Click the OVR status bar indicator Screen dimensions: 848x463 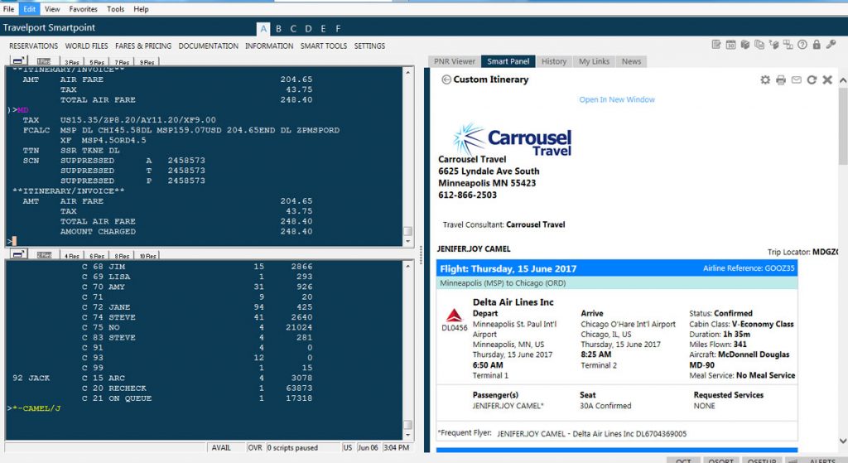tap(255, 448)
